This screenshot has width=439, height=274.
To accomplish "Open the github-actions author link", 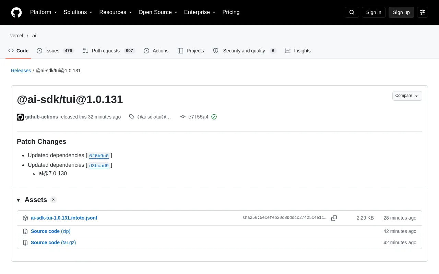I will point(41,117).
